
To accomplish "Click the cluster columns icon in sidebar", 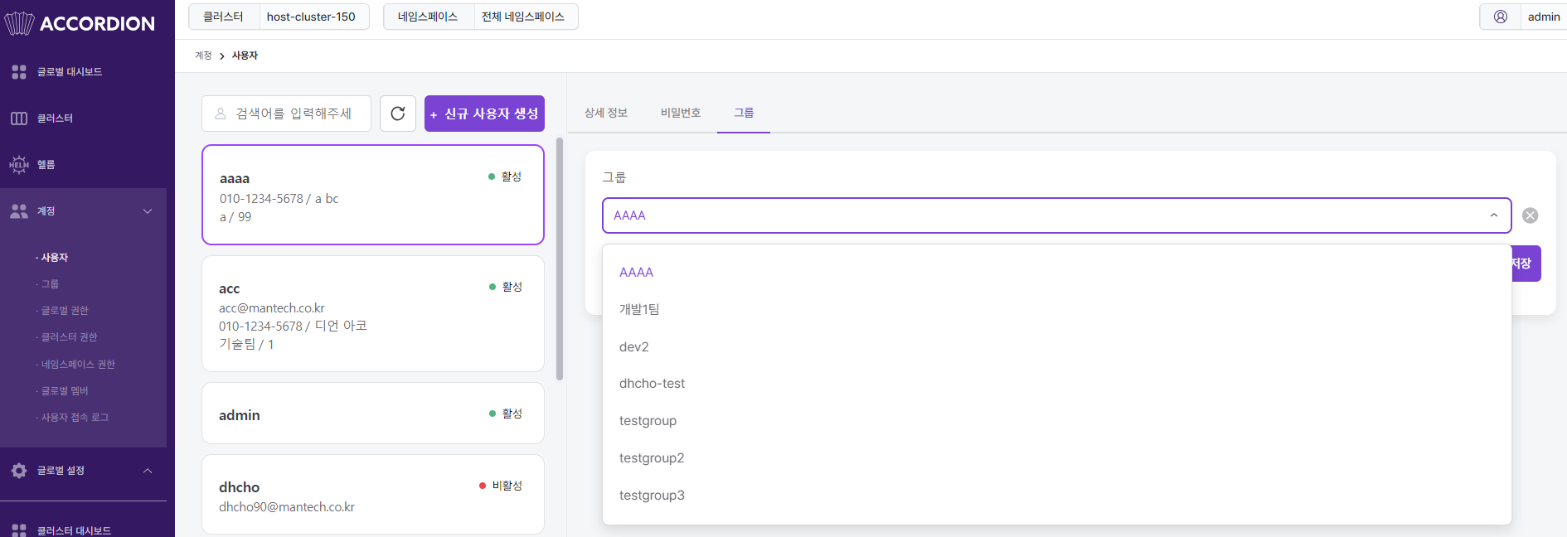I will 19,119.
